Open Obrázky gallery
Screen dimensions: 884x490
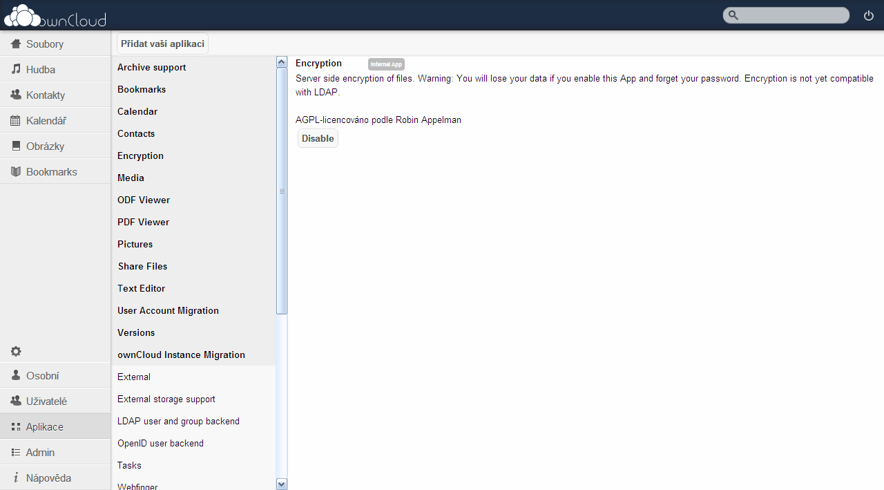(x=55, y=147)
